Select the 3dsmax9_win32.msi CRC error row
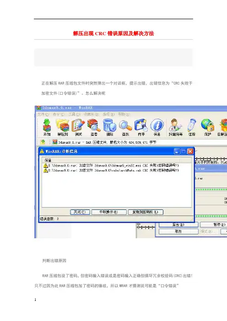The image size is (227, 321). [111, 165]
